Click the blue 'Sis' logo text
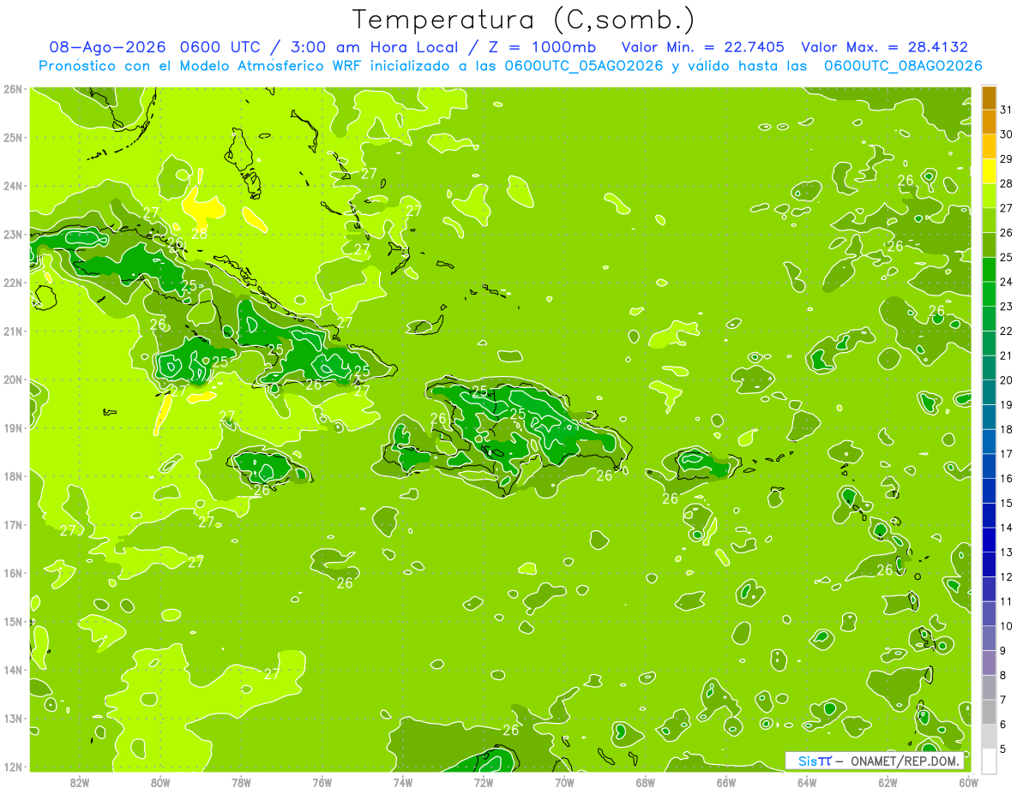 [x=809, y=761]
